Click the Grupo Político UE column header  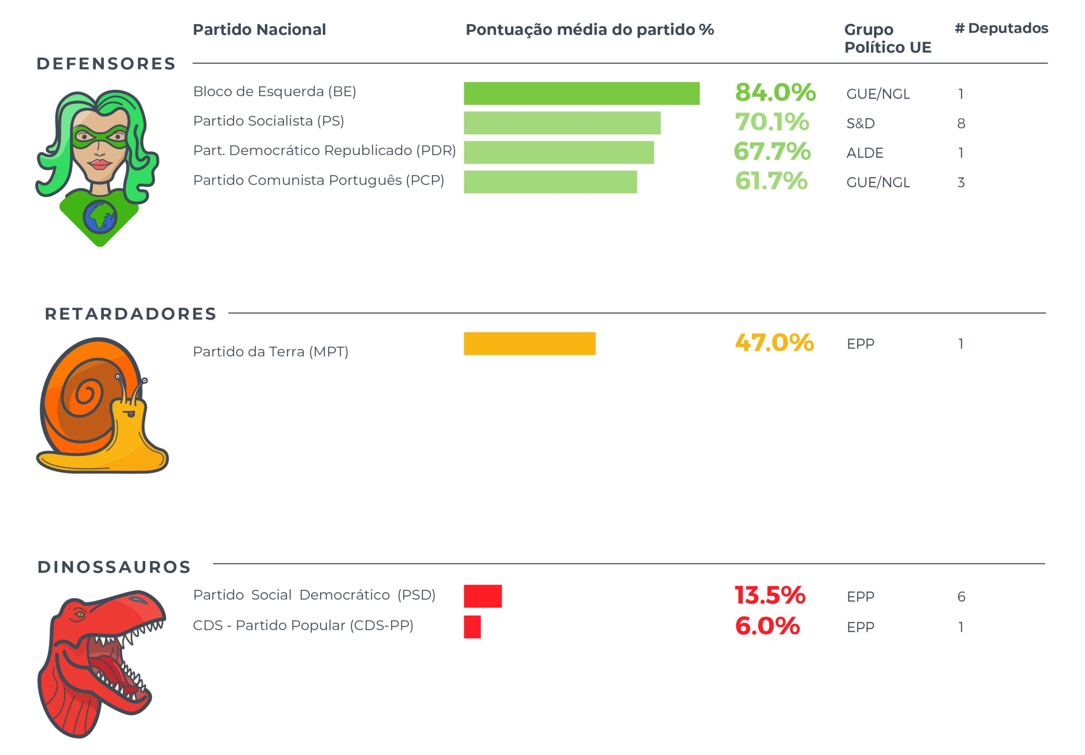pyautogui.click(x=887, y=38)
